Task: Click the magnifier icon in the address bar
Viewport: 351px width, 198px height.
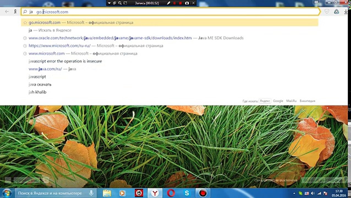Action: tap(25, 12)
